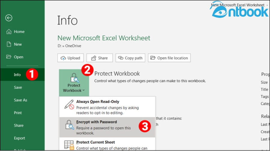The image size is (270, 151).
Task: Choose Share in the left sidebar
Action: pyautogui.click(x=22, y=125)
